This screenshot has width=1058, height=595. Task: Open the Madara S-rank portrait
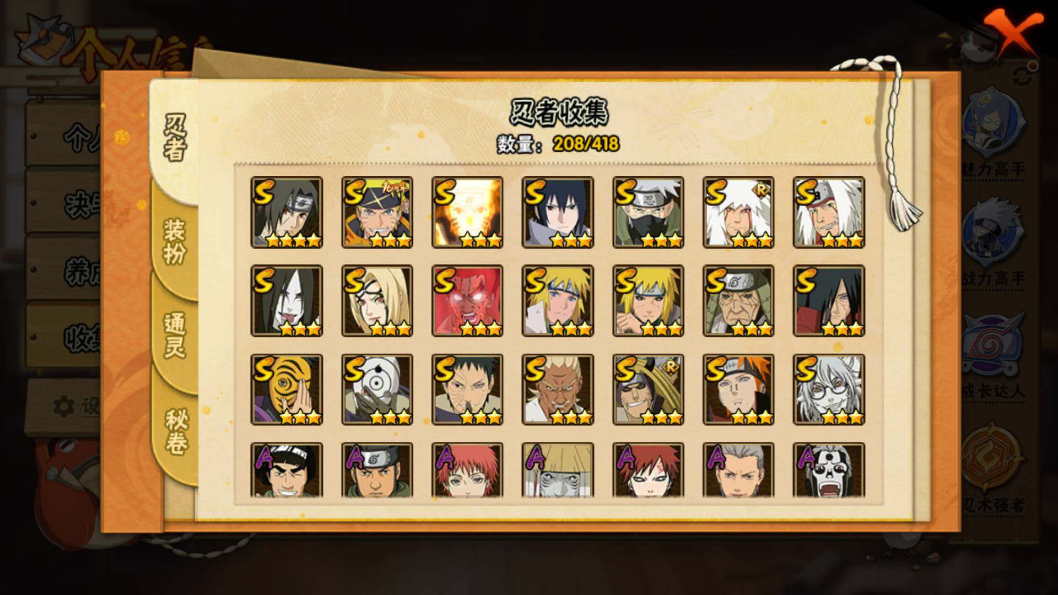[x=829, y=301]
